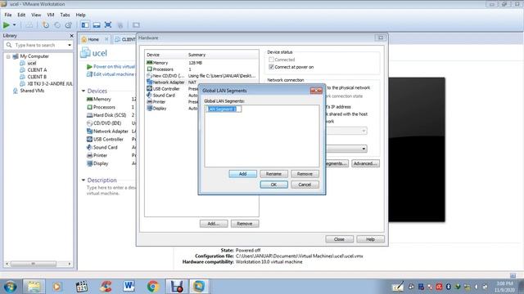This screenshot has width=524, height=294.
Task: Select Processors in the summary Devices list
Action: pos(104,107)
